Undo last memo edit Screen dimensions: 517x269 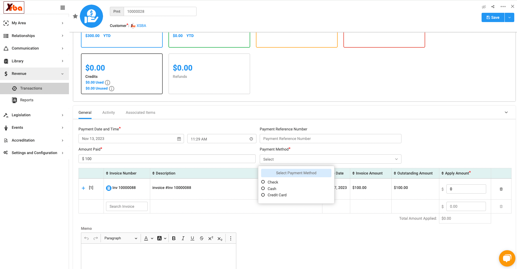pos(86,238)
